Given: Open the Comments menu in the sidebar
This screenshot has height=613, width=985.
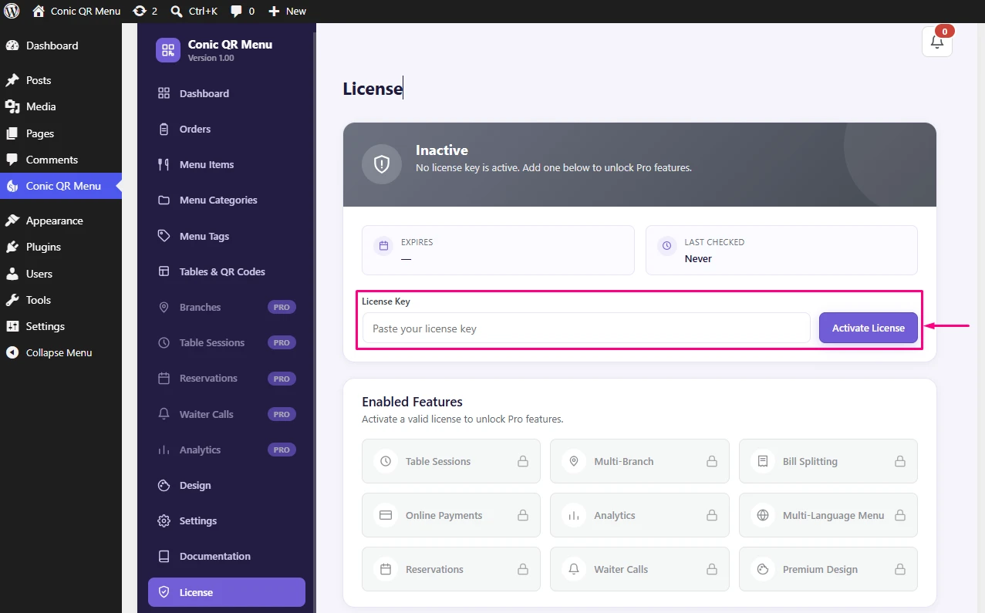Looking at the screenshot, I should (x=61, y=160).
